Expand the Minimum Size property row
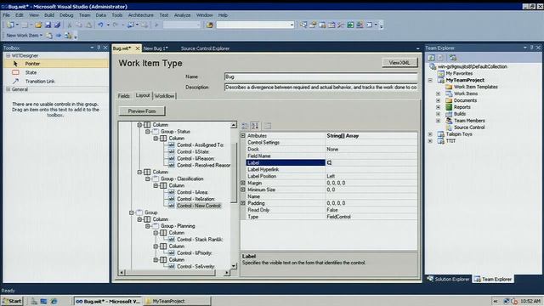 pyautogui.click(x=243, y=190)
